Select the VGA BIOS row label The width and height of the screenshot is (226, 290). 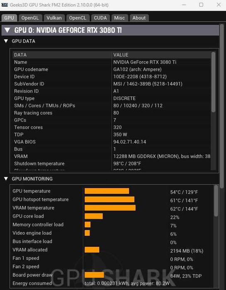click(25, 142)
